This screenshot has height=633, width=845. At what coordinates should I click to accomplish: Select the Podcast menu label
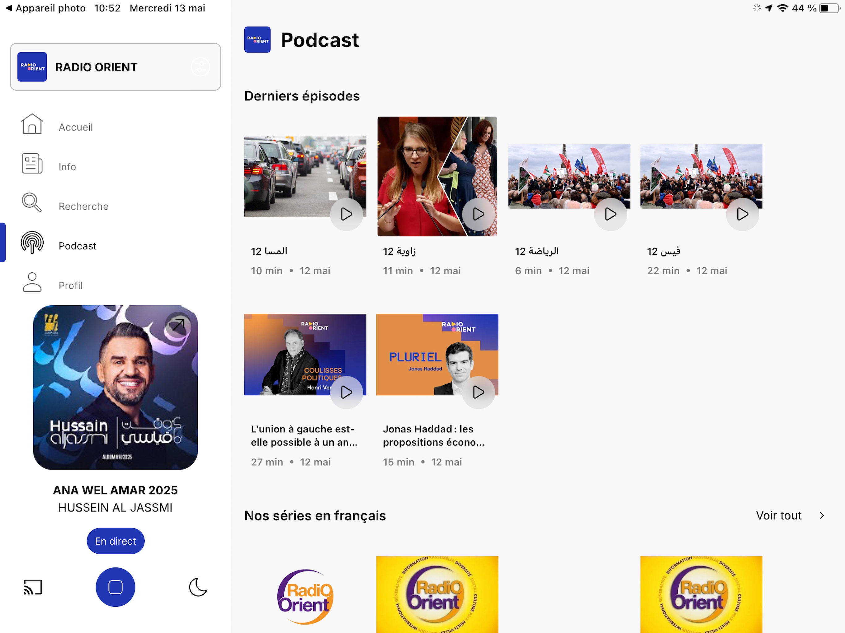coord(77,246)
